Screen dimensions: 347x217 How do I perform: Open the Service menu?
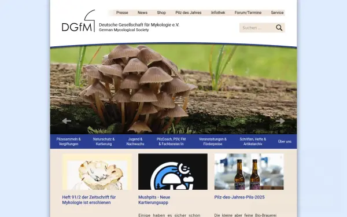coord(277,13)
